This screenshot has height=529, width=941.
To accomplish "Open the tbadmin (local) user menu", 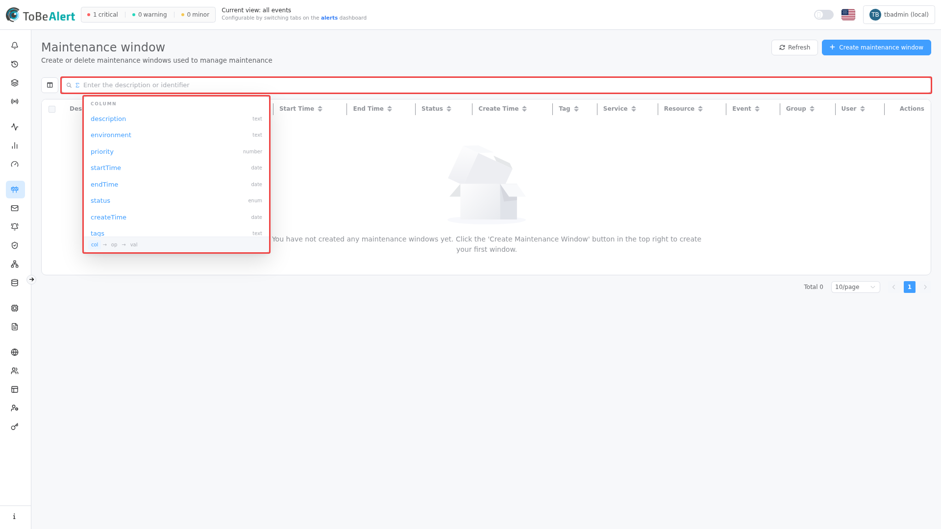I will (x=899, y=15).
